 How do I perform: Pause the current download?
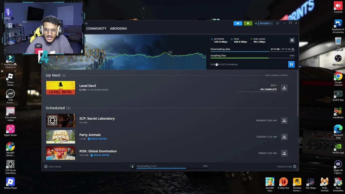point(291,64)
